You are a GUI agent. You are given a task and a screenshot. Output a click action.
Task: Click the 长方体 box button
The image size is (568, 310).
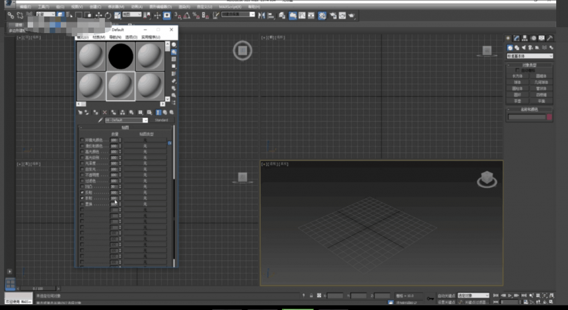point(517,77)
